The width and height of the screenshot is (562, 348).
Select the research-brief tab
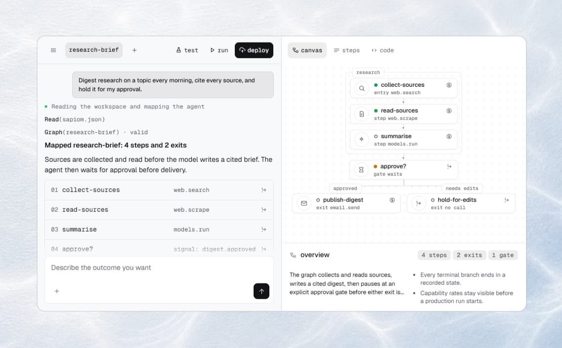coord(93,50)
